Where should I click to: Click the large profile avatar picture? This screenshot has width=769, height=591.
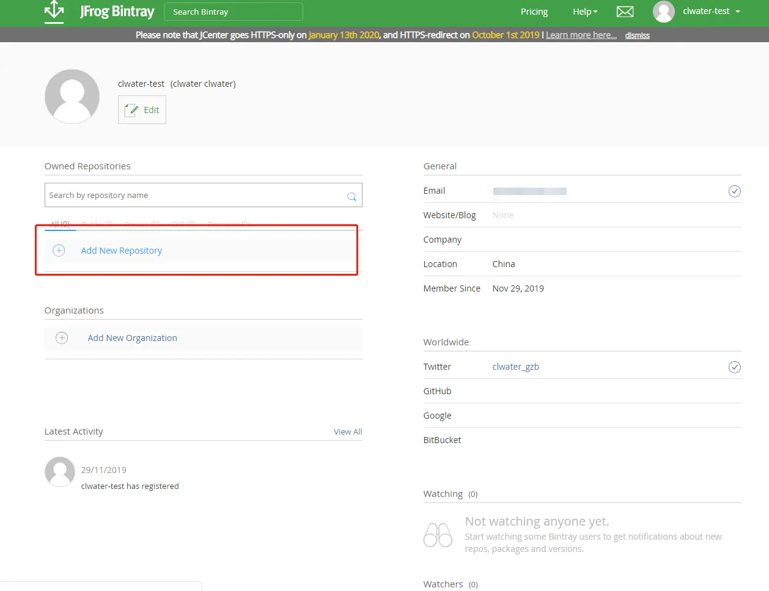coord(72,97)
